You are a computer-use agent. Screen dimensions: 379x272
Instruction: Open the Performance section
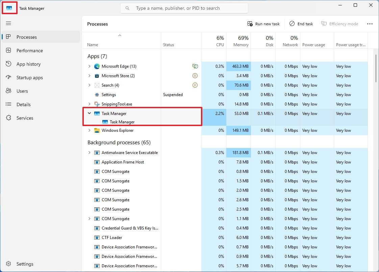point(29,50)
